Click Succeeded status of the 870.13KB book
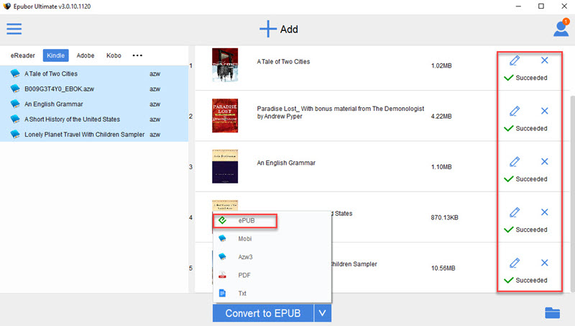The width and height of the screenshot is (575, 326). 525,230
